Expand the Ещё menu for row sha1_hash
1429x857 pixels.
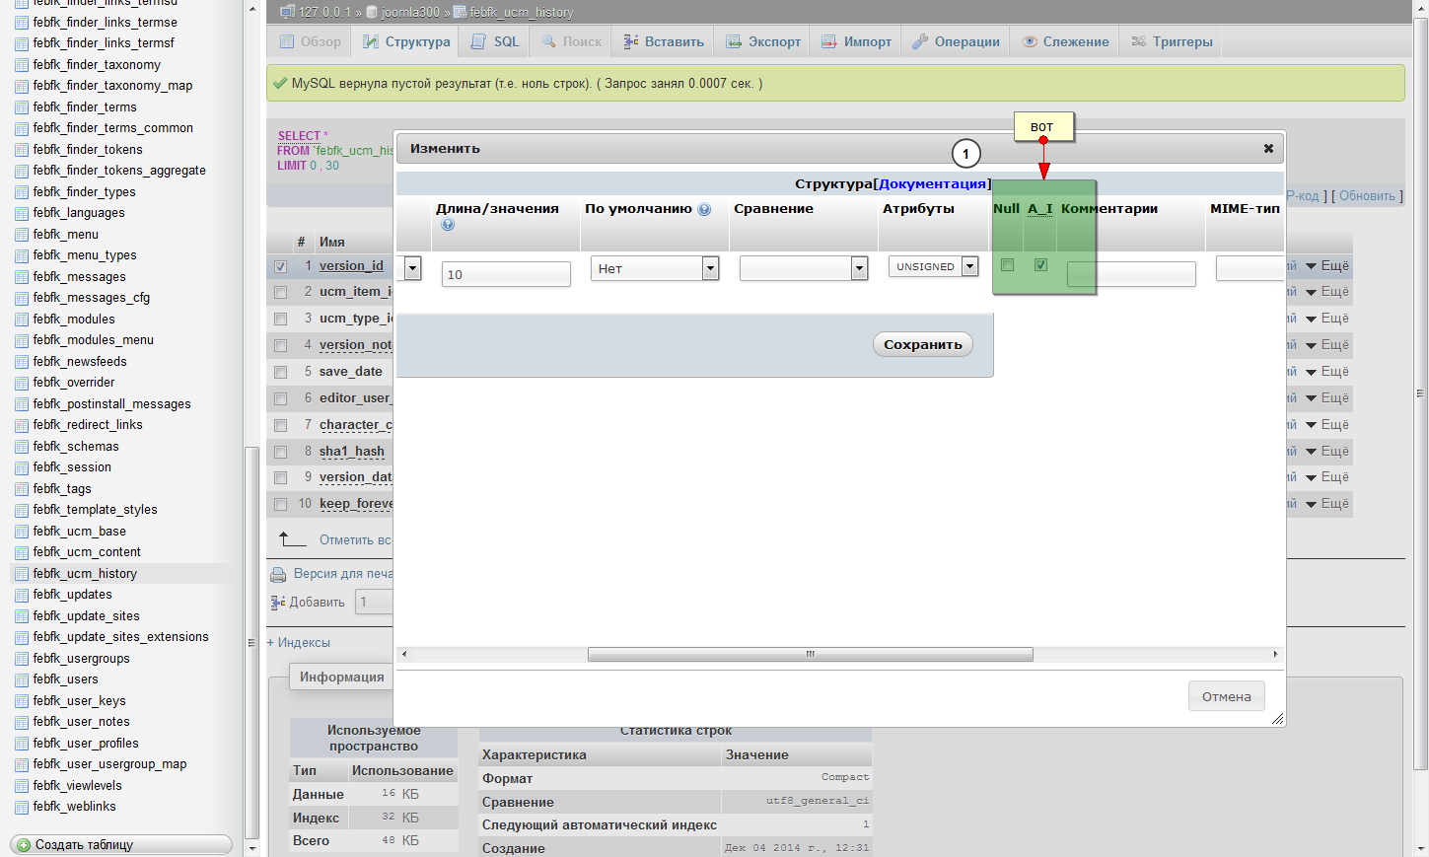point(1327,452)
